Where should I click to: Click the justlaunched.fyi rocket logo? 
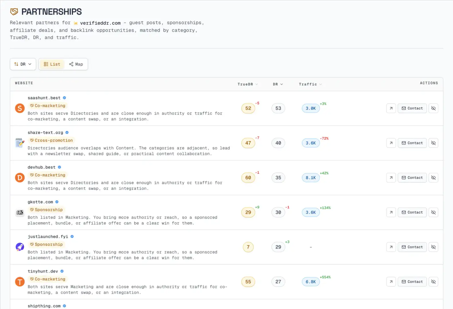(20, 247)
